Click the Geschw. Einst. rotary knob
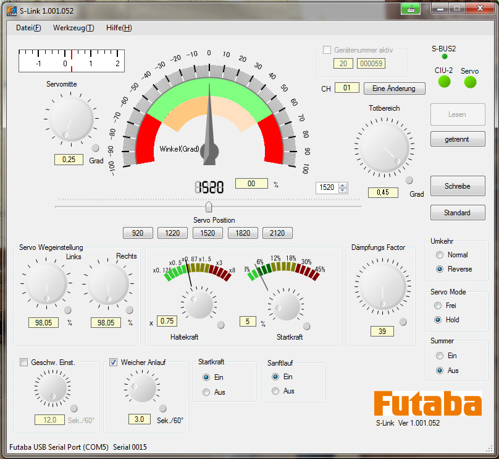The height and width of the screenshot is (459, 499). (52, 388)
